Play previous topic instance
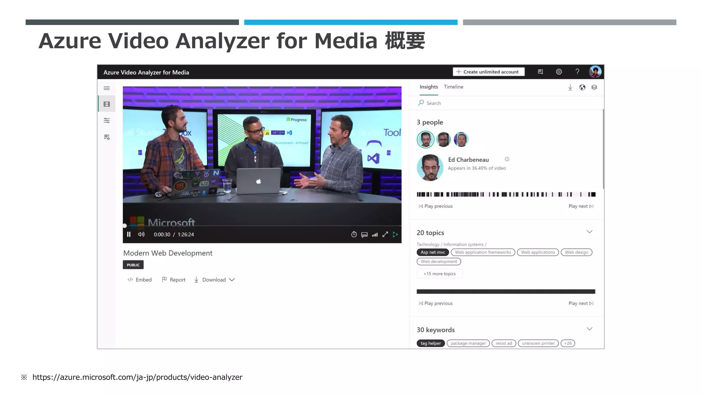This screenshot has width=702, height=395. coord(436,303)
